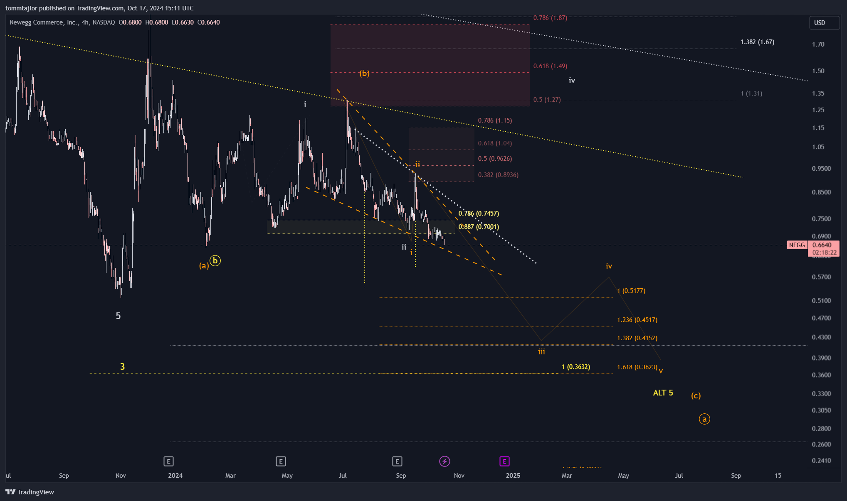Click the 0.786 (1.87) Fibonacci label

click(551, 18)
